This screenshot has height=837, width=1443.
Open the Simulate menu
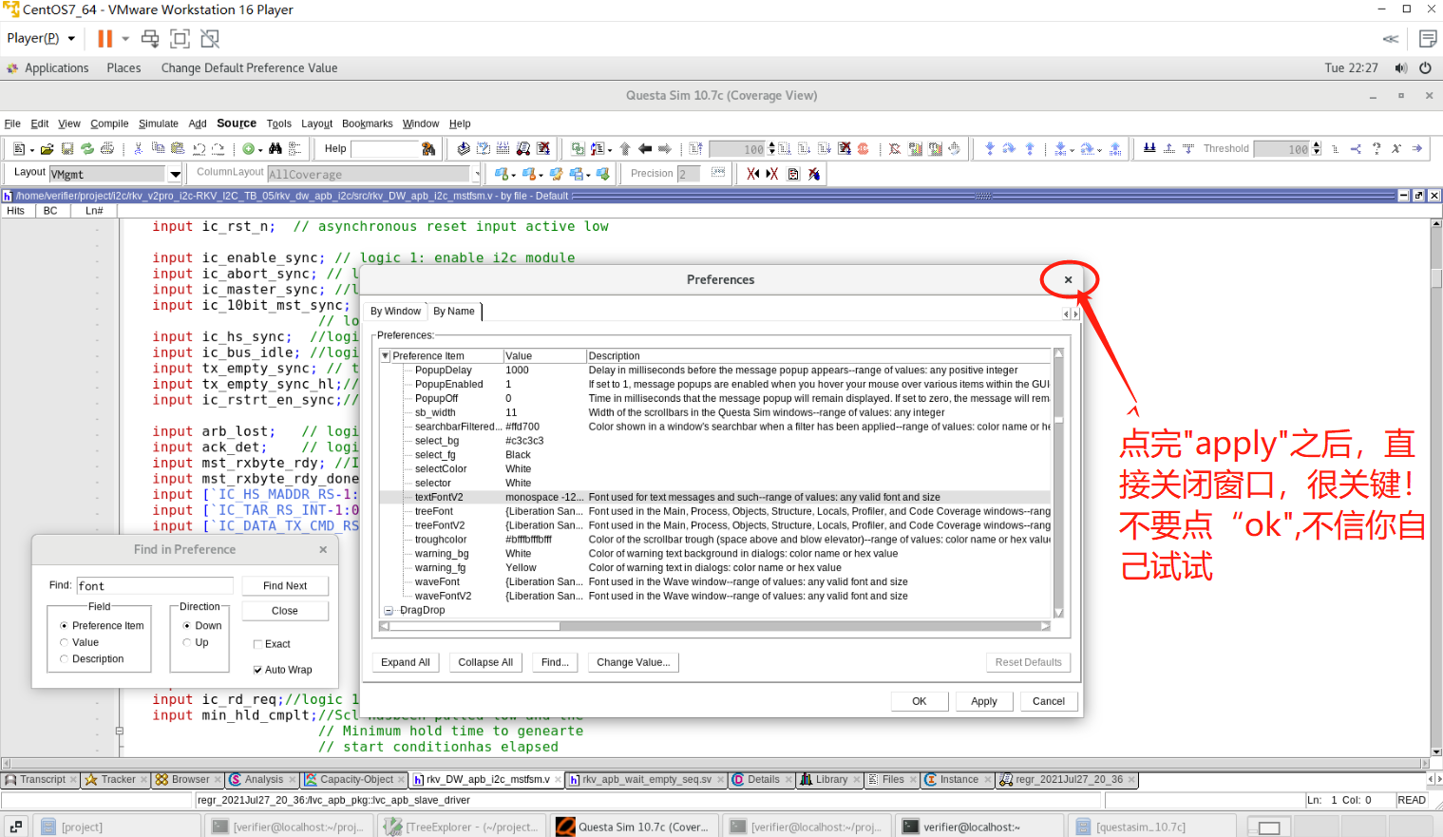point(159,124)
